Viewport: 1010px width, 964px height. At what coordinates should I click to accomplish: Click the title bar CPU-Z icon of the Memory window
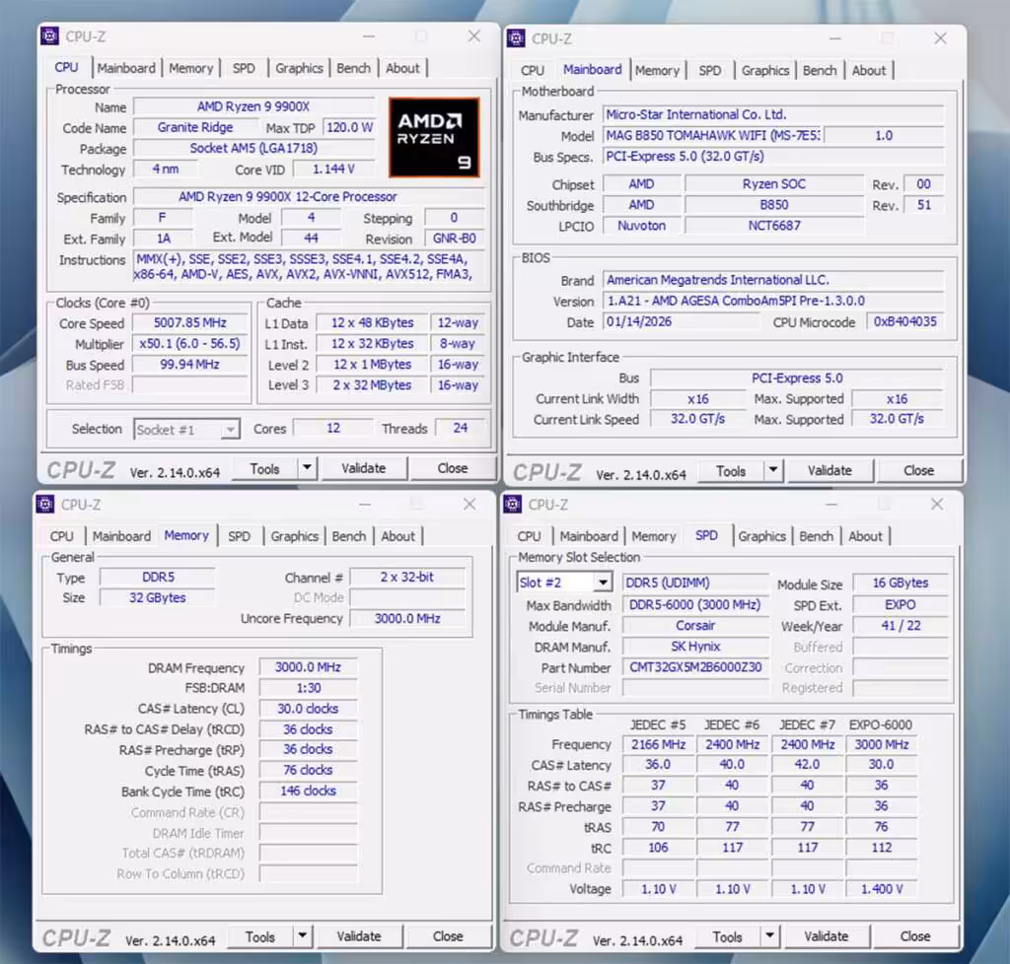(x=45, y=504)
